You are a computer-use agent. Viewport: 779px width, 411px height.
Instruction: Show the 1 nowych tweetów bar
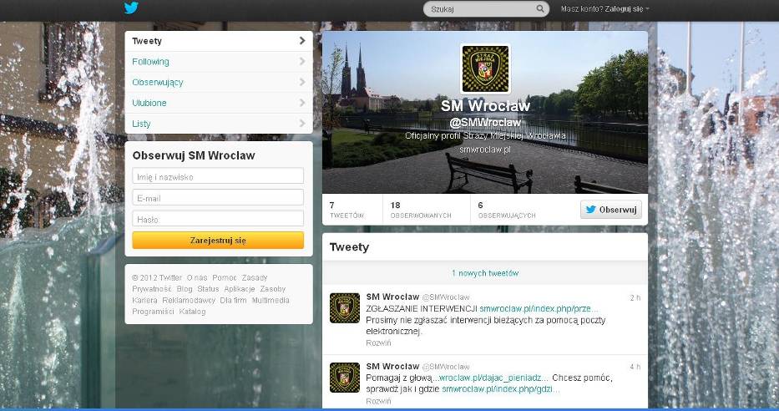point(485,273)
